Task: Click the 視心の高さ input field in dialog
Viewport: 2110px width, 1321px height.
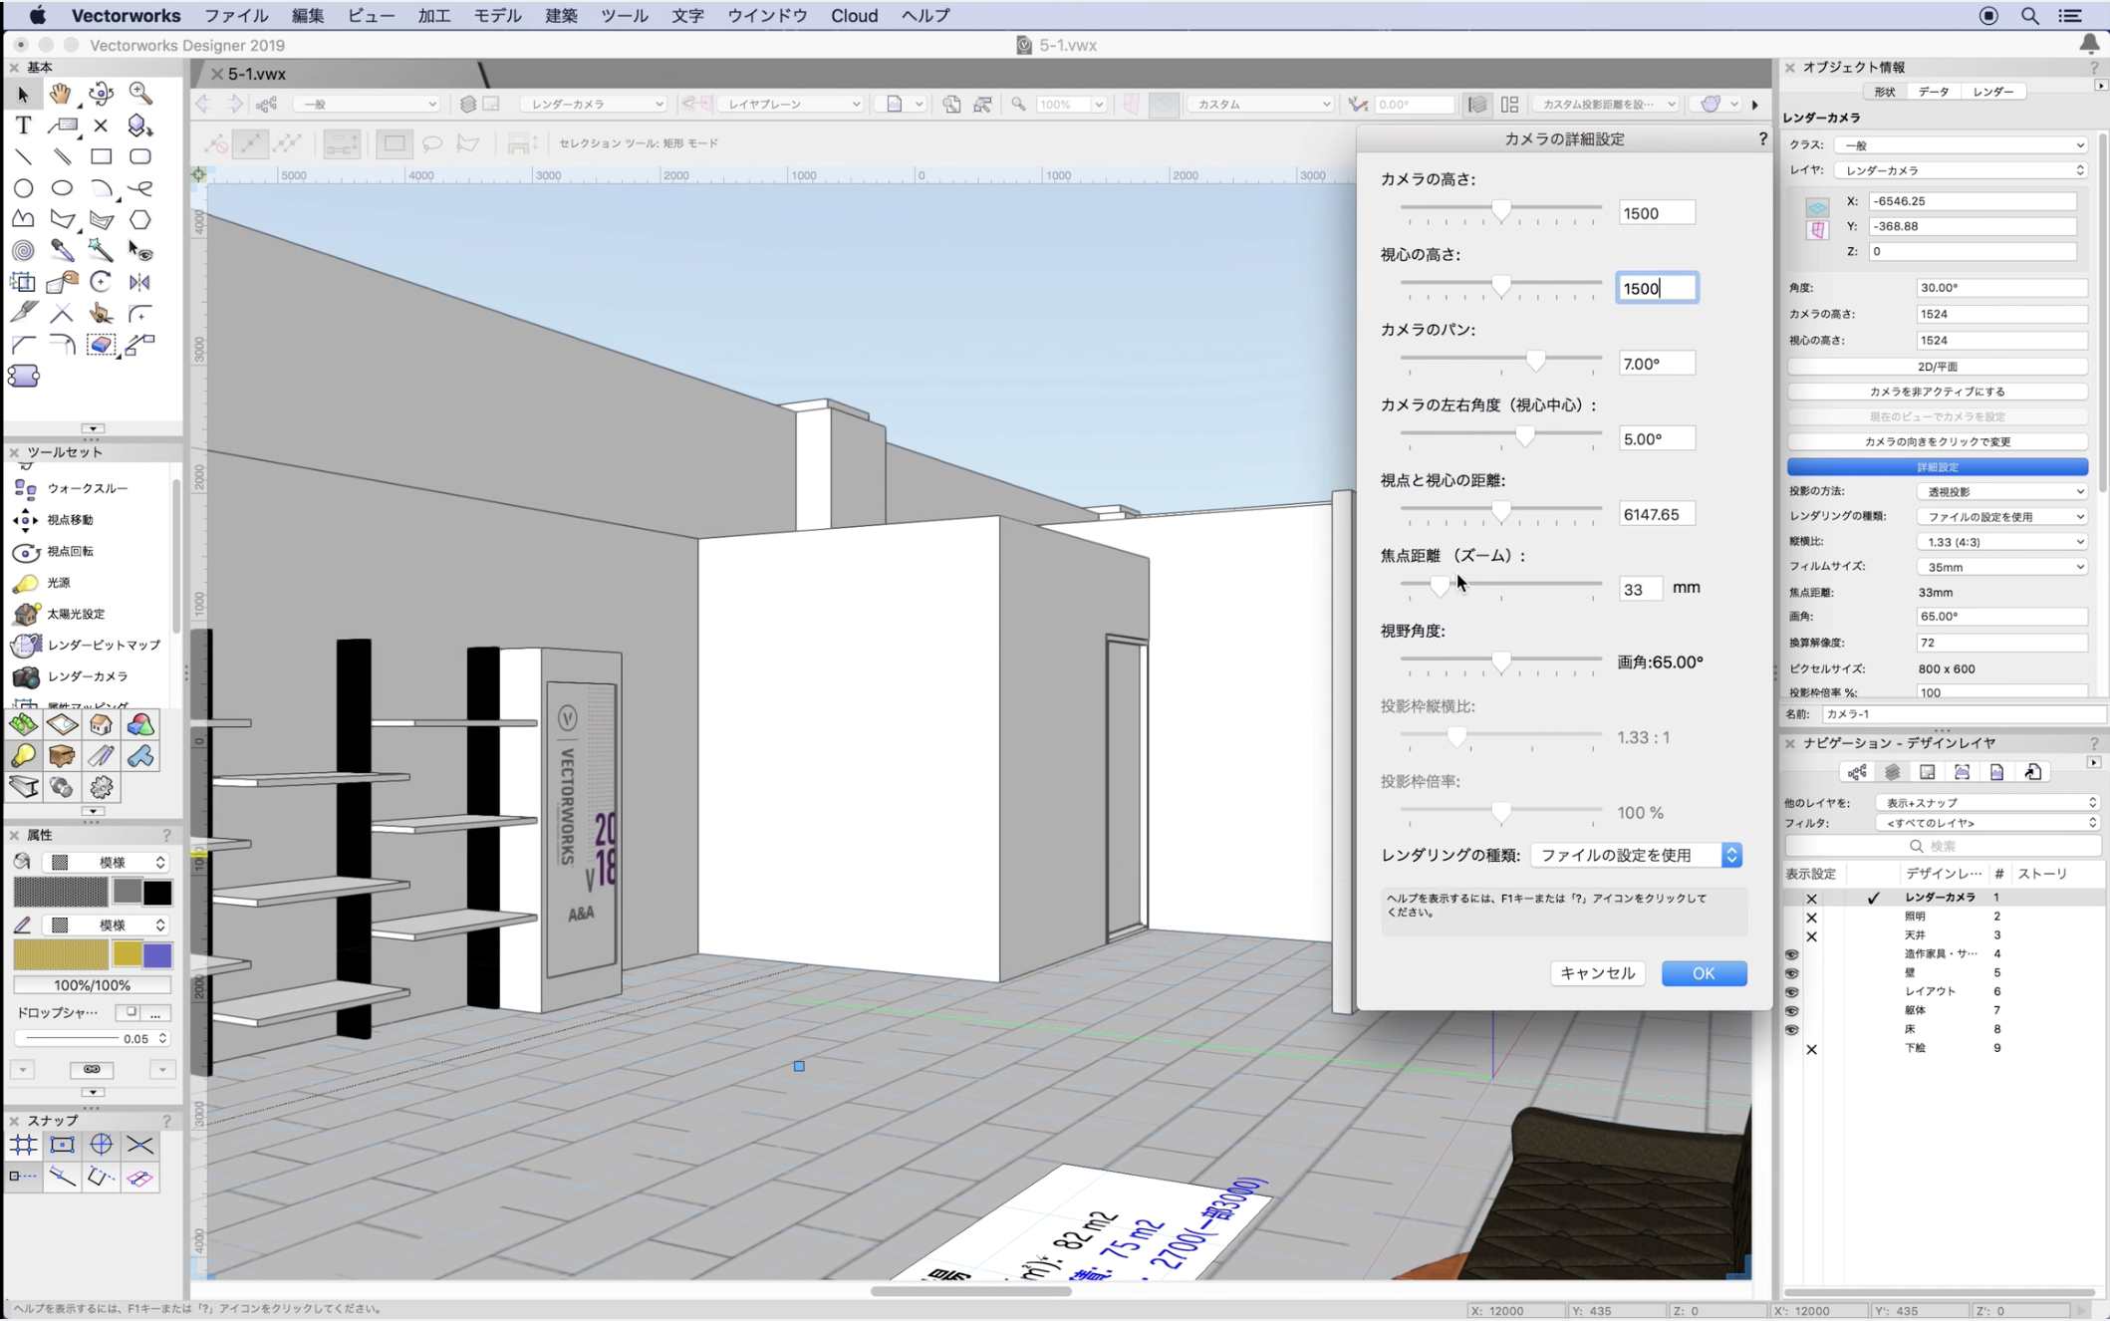Action: [1657, 288]
